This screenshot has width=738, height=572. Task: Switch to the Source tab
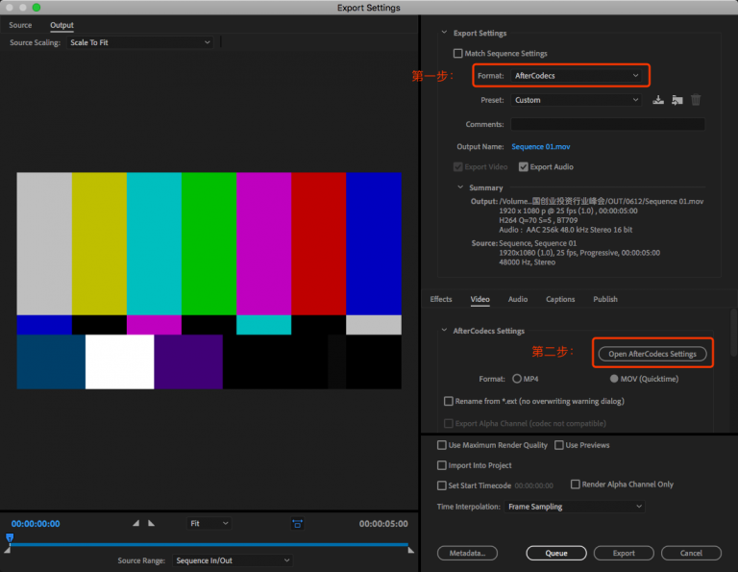(x=20, y=25)
